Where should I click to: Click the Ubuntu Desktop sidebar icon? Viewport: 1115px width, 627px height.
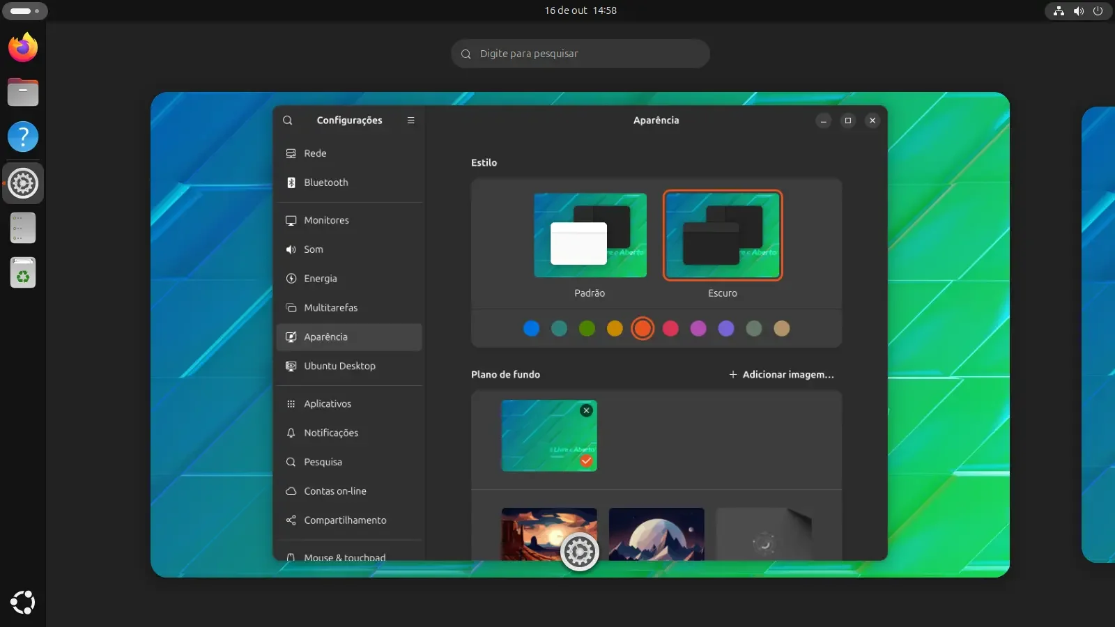pyautogui.click(x=291, y=366)
